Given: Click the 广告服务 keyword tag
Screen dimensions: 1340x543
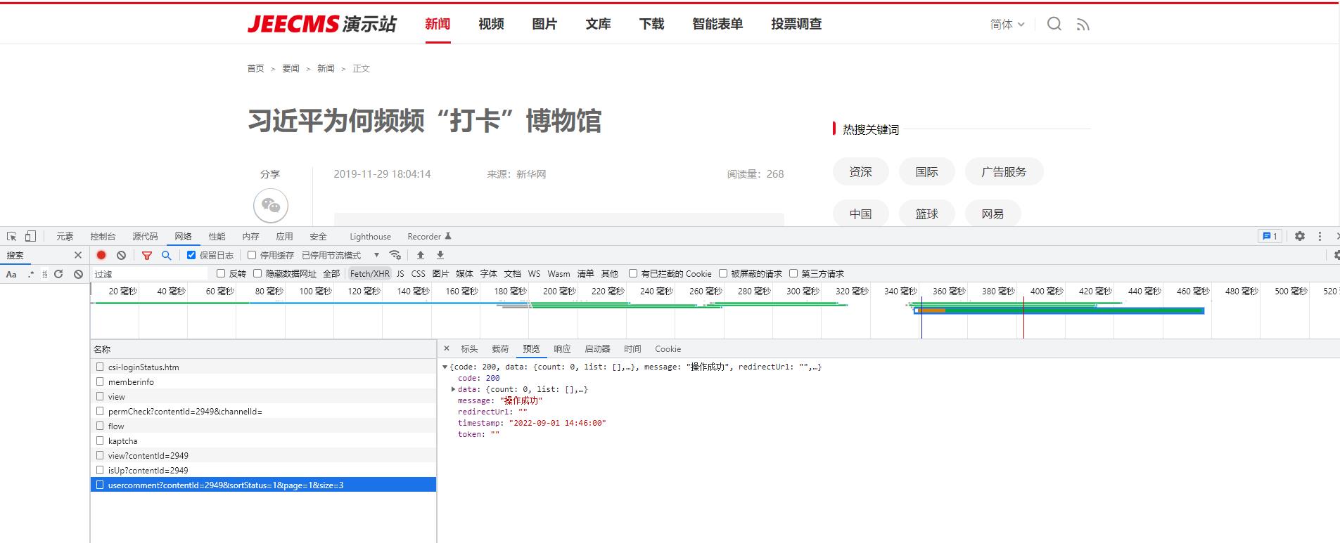Looking at the screenshot, I should [1003, 171].
